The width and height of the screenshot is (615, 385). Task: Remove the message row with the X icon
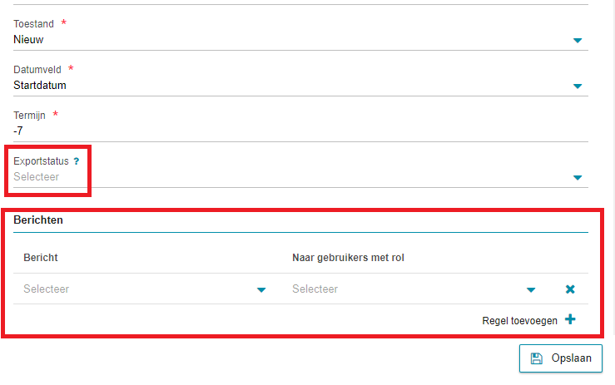point(570,289)
